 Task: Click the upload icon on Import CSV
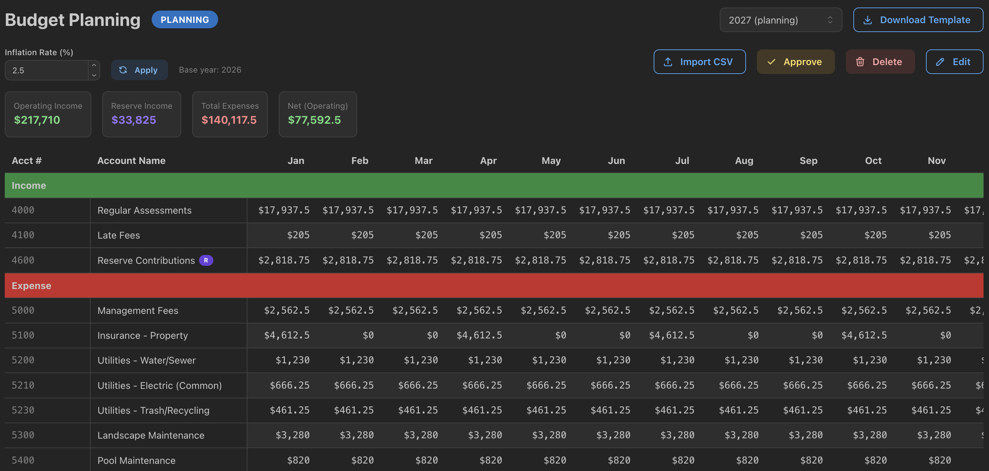click(x=668, y=62)
